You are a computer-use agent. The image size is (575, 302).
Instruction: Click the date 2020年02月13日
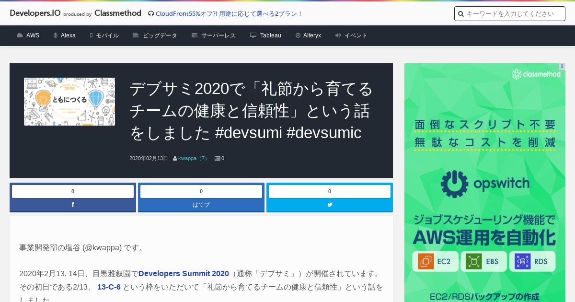coord(149,158)
